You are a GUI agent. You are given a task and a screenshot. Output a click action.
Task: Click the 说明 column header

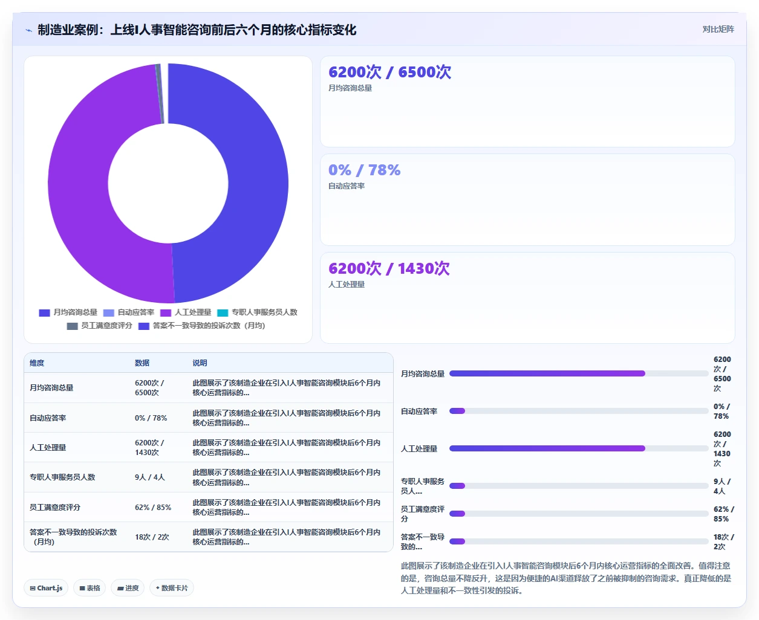pyautogui.click(x=200, y=363)
